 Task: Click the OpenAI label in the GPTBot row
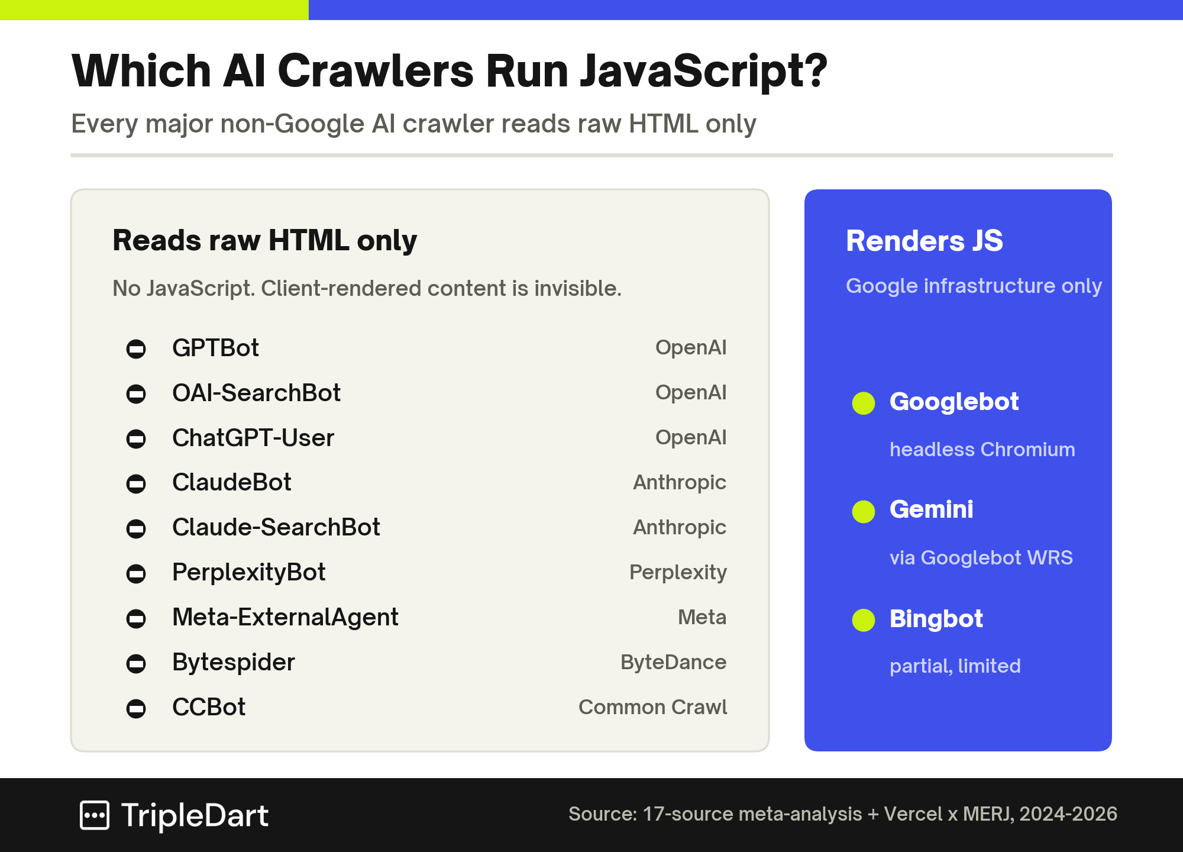point(691,348)
